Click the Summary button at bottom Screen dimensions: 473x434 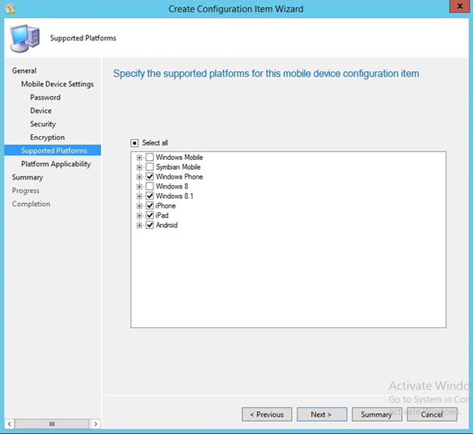tap(377, 415)
